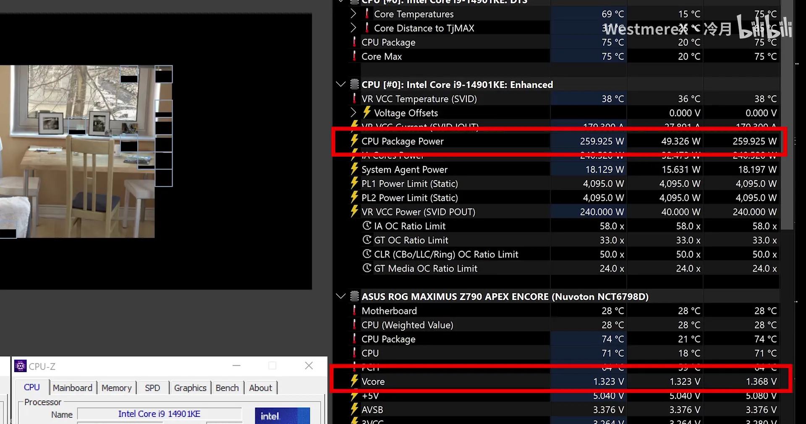Expand the Core Temperatures row

coord(353,14)
